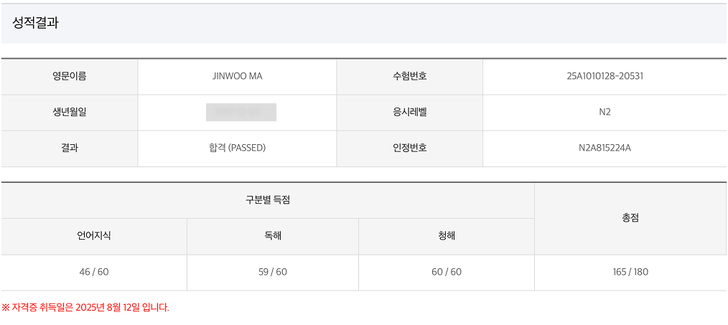Click the red certificate date notice

[x=85, y=308]
